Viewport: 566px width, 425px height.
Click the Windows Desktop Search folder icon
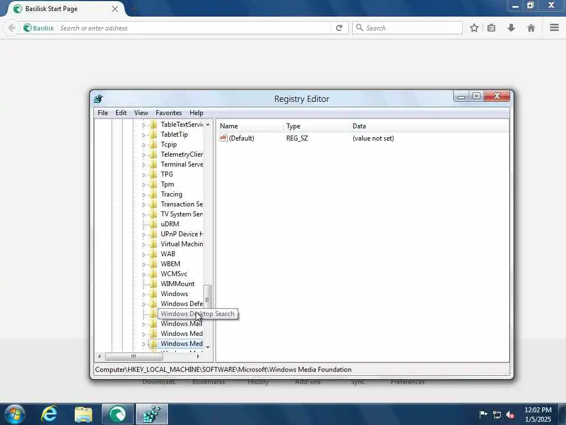pos(154,314)
